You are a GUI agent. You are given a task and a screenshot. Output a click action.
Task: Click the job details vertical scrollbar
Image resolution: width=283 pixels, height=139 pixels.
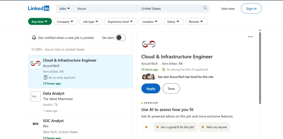(260, 68)
